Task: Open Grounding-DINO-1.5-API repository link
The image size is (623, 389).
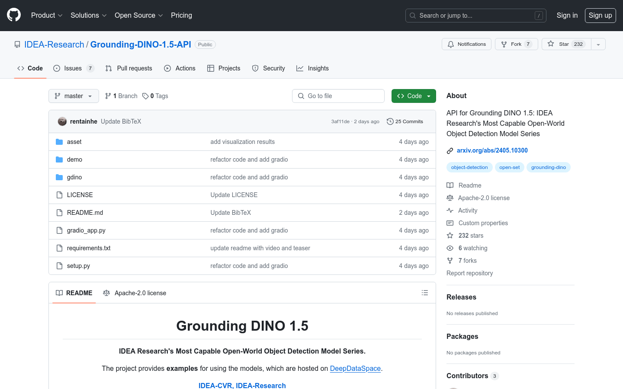Action: pos(141,45)
